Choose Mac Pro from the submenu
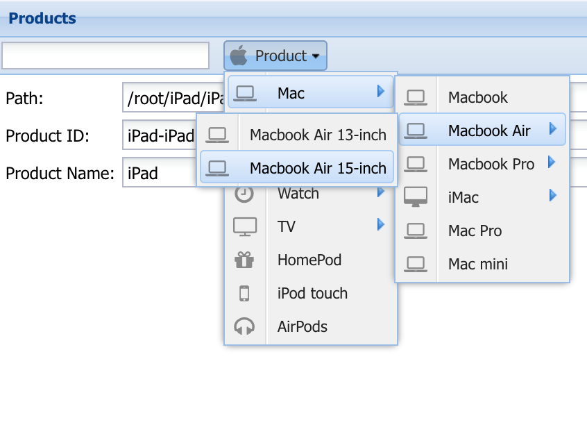This screenshot has height=443, width=587. click(482, 231)
